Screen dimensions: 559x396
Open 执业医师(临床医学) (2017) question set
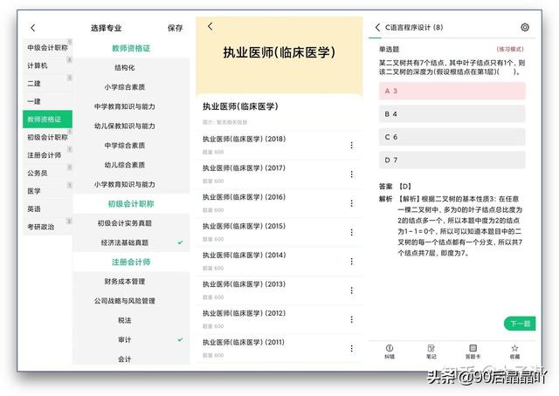pyautogui.click(x=279, y=174)
